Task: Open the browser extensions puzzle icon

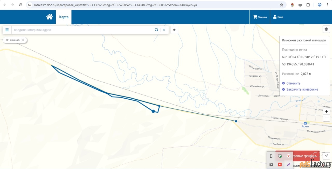Action: 308,5
